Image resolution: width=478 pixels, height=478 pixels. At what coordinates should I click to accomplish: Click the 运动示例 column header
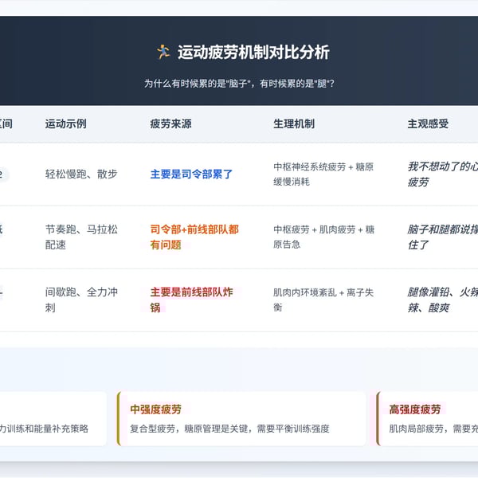coord(66,123)
